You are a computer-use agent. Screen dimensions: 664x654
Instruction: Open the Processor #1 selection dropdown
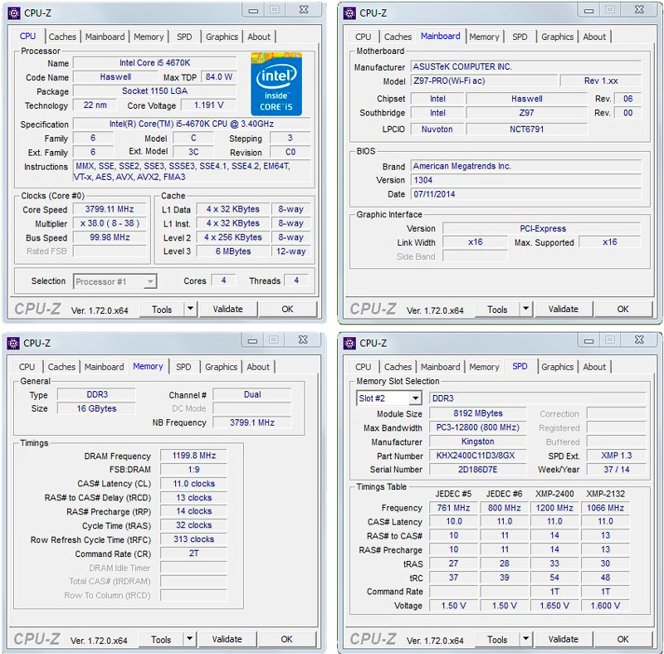point(150,281)
